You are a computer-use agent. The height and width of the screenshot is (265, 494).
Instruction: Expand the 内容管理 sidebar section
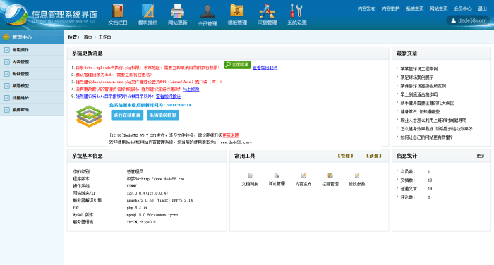pos(32,62)
